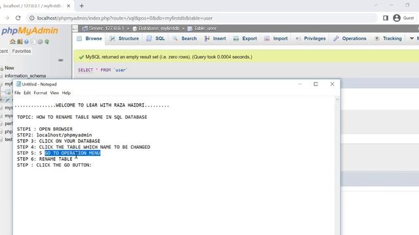Click the 'STEP2: localhost/phpmyadmin' line
The width and height of the screenshot is (419, 235).
pos(54,135)
